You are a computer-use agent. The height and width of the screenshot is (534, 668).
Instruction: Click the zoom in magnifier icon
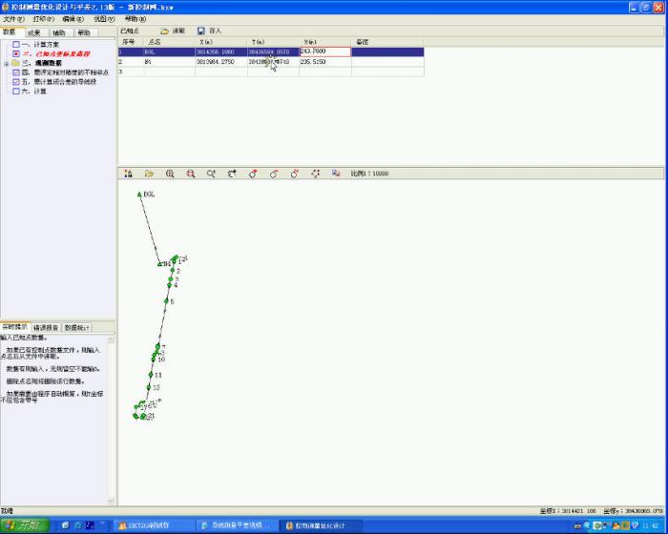(170, 174)
